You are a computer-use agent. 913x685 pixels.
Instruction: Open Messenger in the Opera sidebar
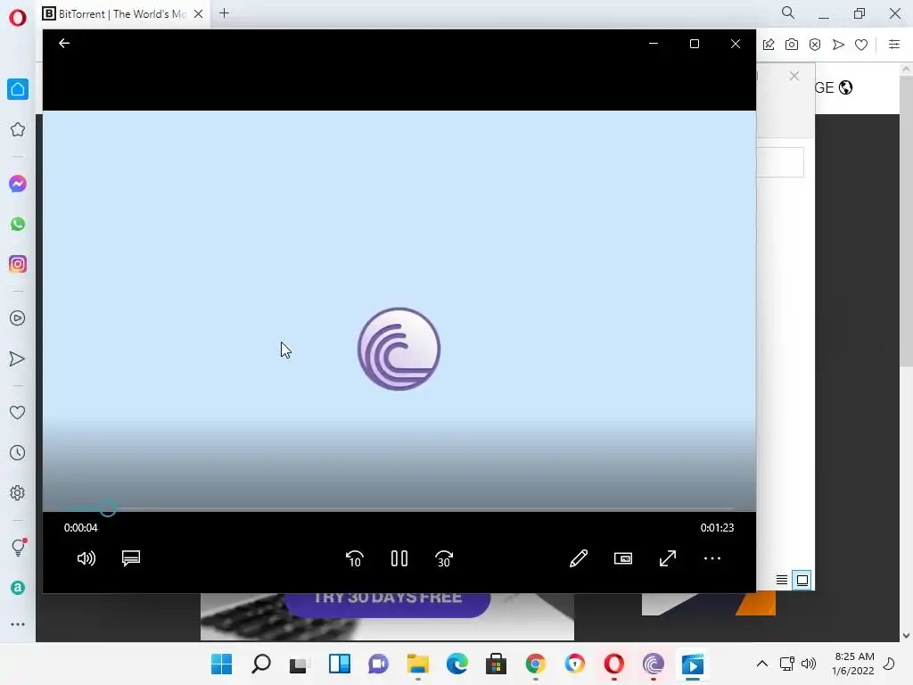[x=18, y=184]
